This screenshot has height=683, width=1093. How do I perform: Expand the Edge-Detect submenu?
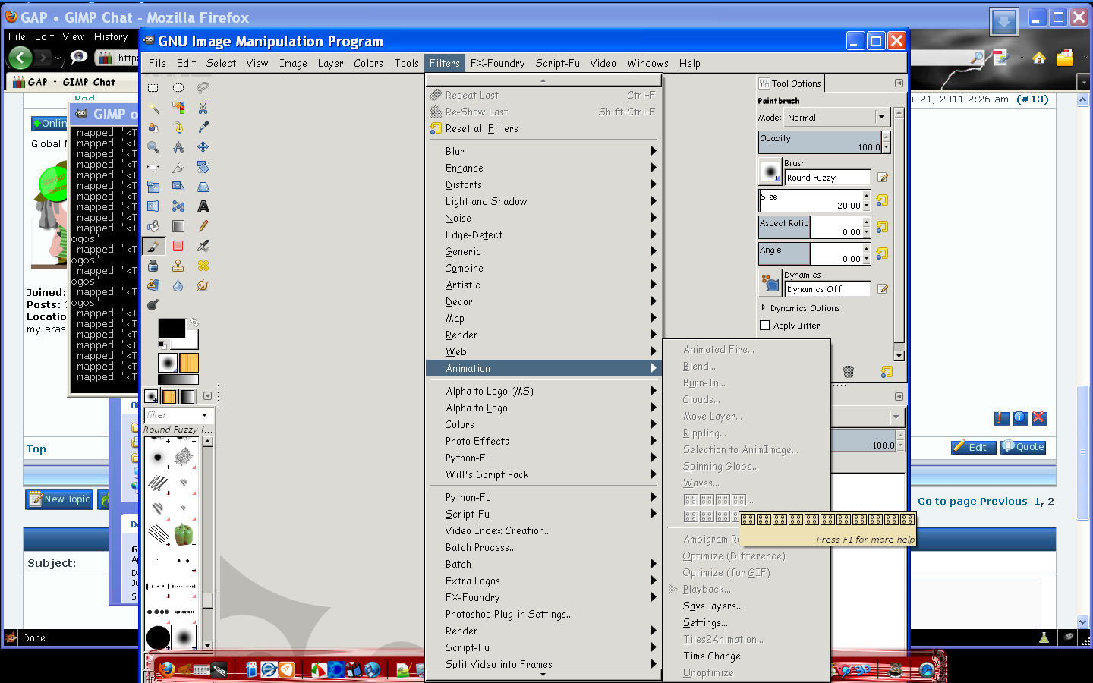coord(542,234)
